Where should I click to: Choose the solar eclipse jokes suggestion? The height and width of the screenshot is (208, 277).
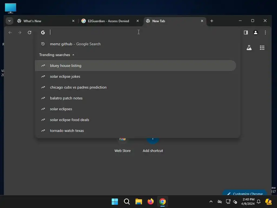136,76
